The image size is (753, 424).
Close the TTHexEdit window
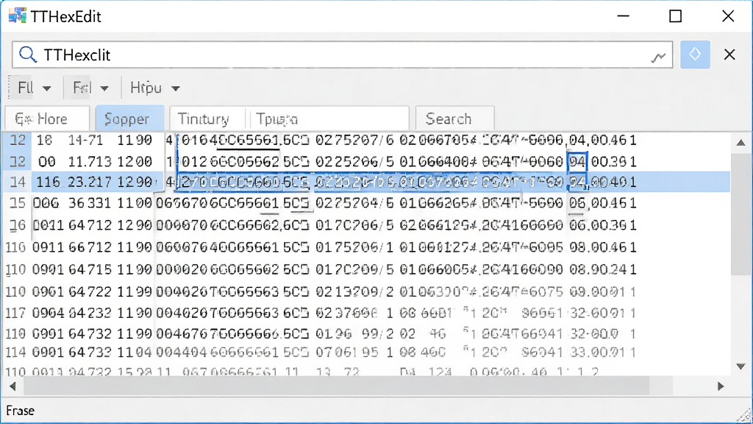(728, 16)
